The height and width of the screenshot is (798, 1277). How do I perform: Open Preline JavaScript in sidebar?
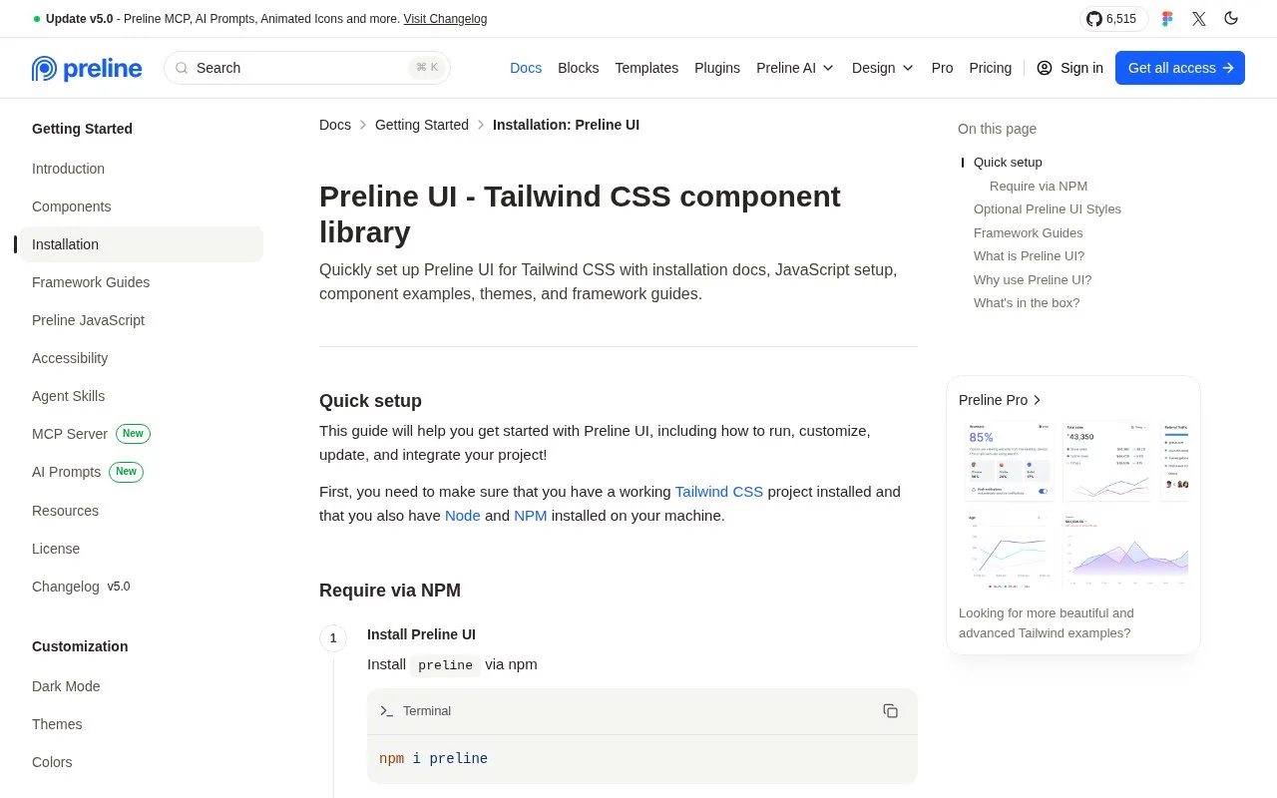tap(142, 320)
